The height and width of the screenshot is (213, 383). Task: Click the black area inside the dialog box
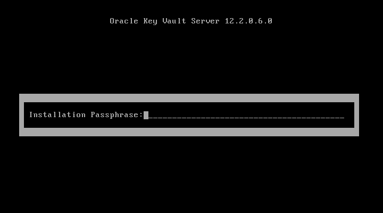[189, 124]
